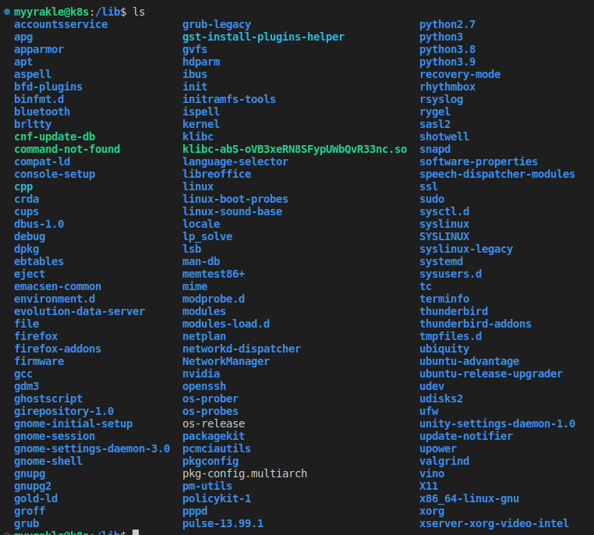Click the 'lp_solve' directory name
Viewport: 594px width, 535px height.
(x=207, y=237)
